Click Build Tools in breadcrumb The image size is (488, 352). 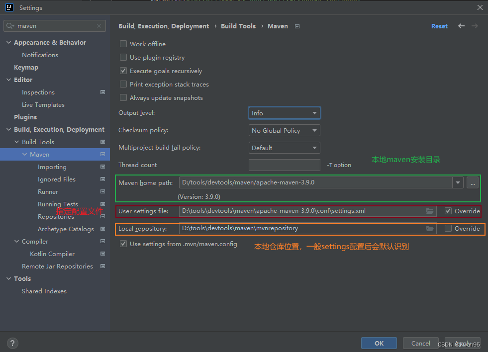pos(238,26)
